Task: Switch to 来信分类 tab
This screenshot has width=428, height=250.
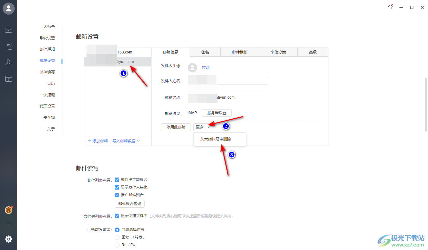Action: pyautogui.click(x=278, y=52)
